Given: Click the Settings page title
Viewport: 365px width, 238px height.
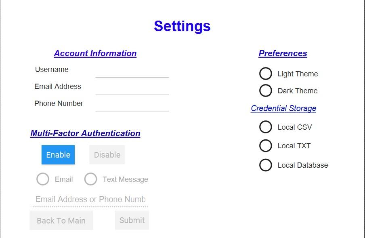Looking at the screenshot, I should coord(182,27).
